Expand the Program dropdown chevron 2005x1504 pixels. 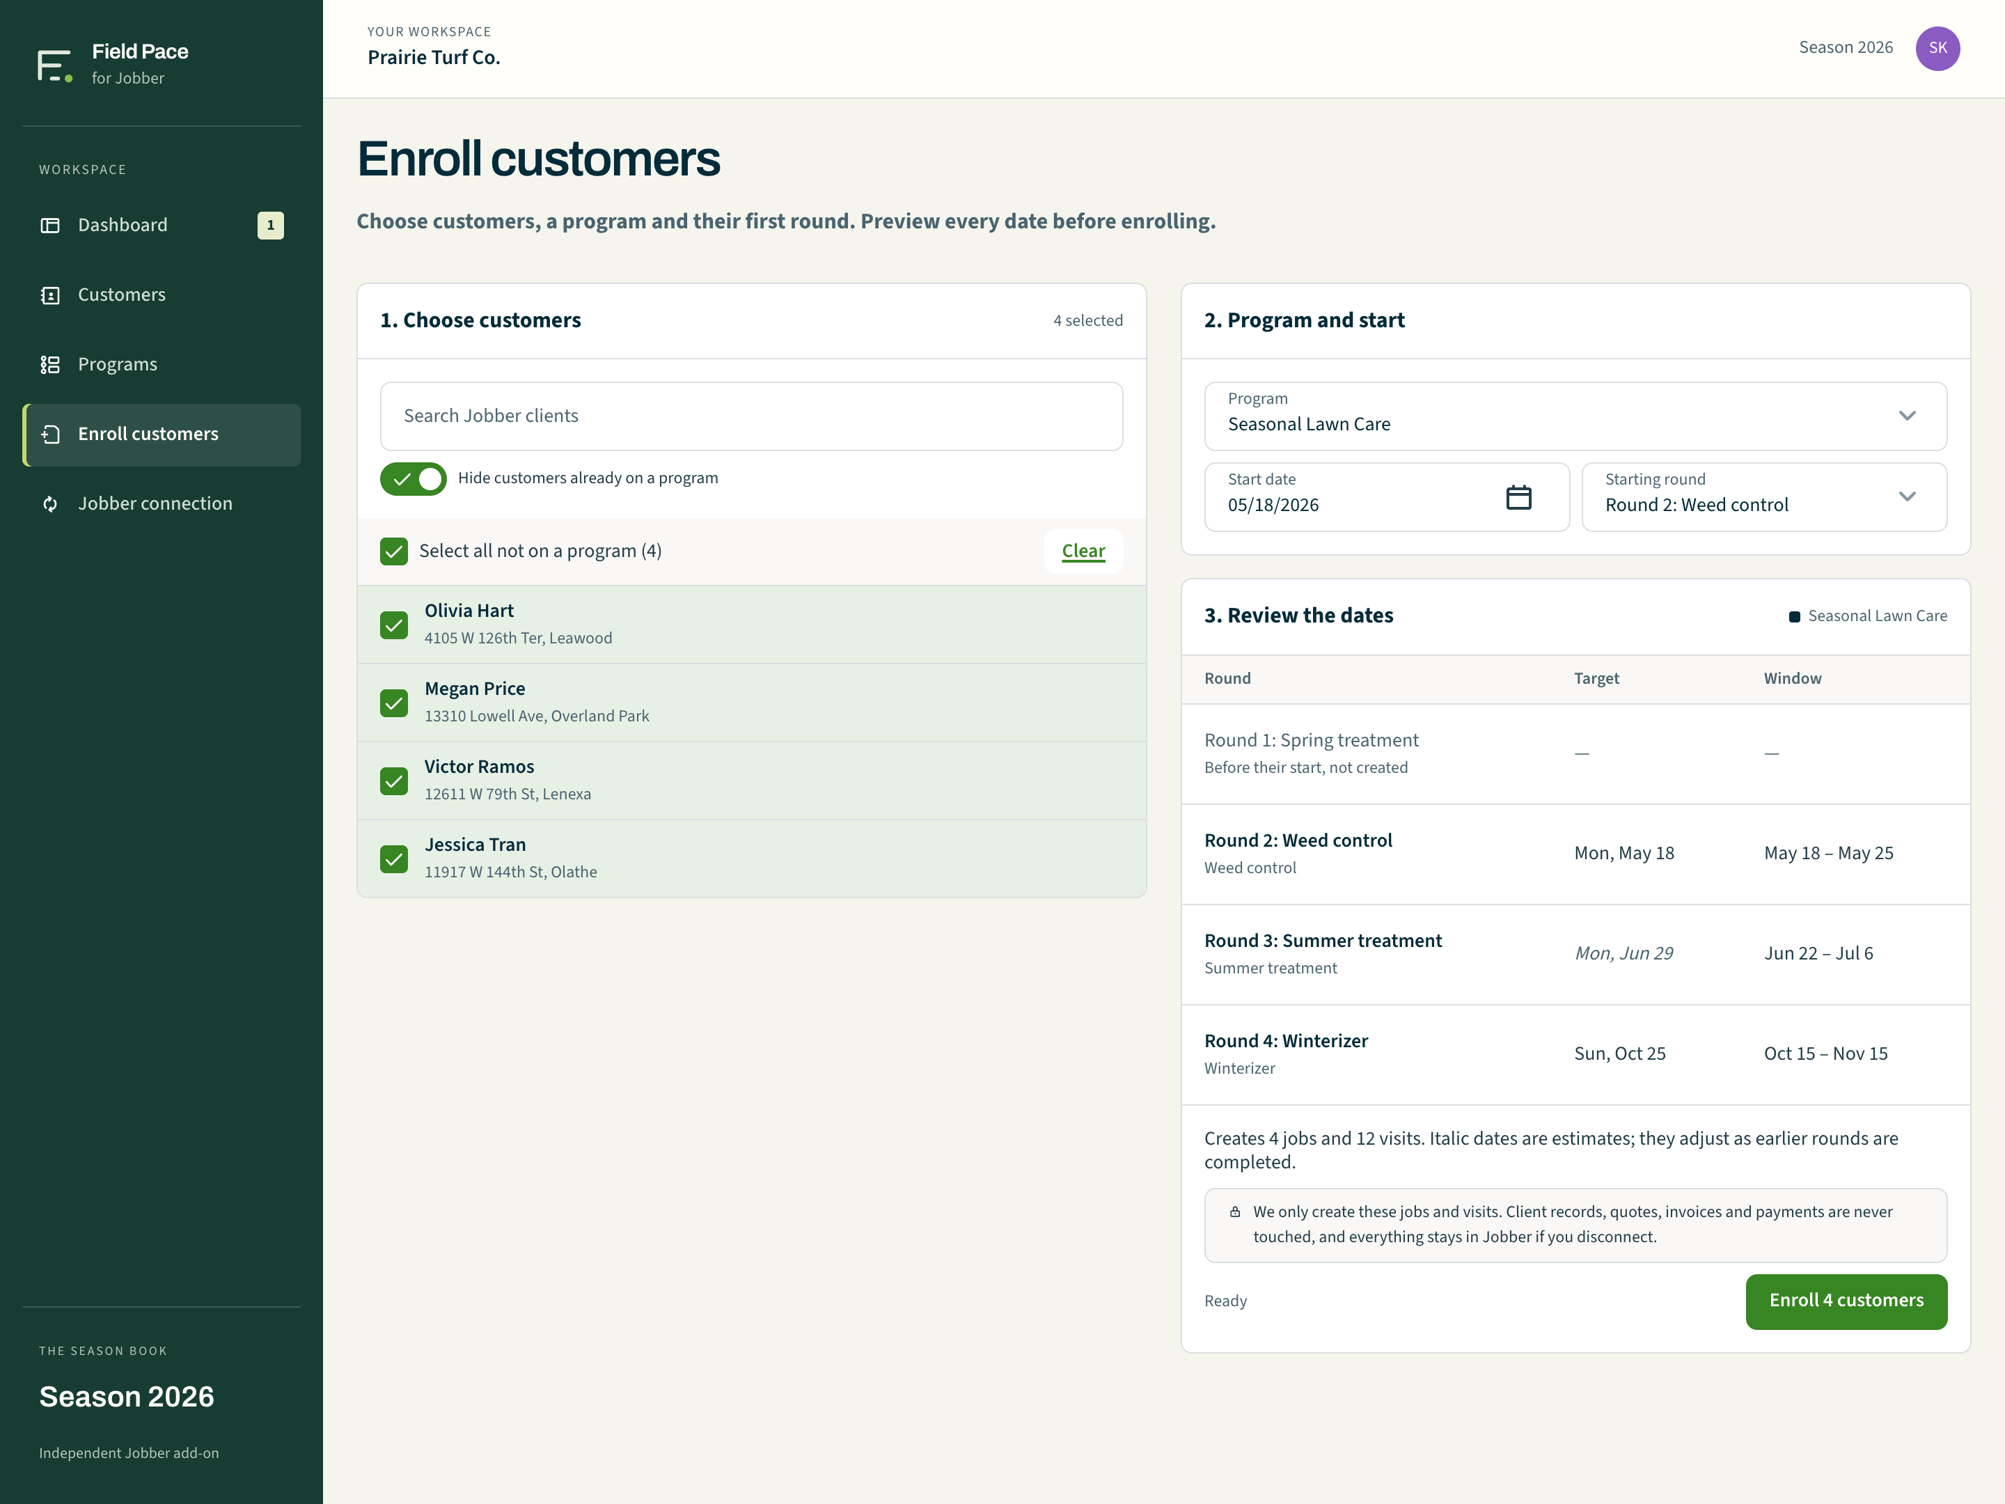(x=1907, y=416)
